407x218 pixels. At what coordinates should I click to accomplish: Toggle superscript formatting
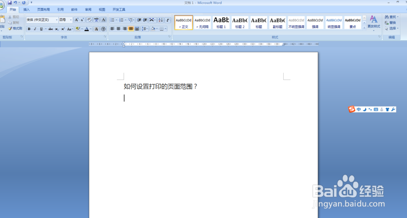63,29
